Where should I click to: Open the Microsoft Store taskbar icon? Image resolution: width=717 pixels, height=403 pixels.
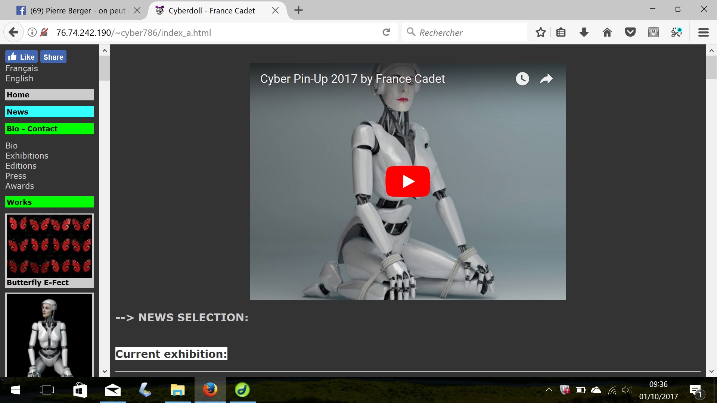pos(80,390)
